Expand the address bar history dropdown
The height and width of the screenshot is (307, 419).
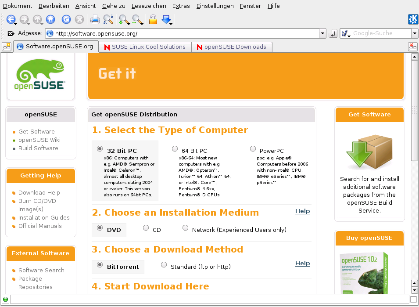[x=323, y=34]
